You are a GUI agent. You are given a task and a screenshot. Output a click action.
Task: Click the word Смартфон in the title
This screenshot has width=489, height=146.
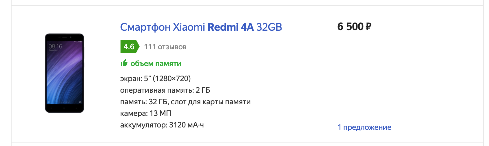145,27
